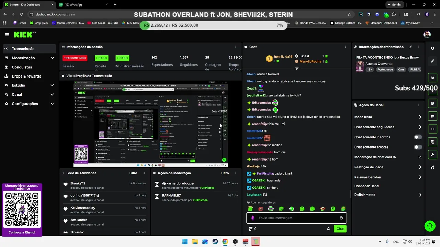Open Ações do Canal three-dot menu
The image size is (440, 247).
pos(419,105)
